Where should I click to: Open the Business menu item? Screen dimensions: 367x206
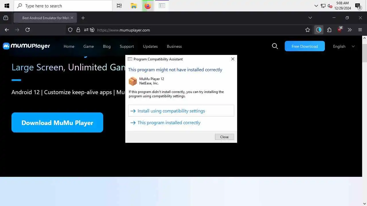tap(174, 46)
